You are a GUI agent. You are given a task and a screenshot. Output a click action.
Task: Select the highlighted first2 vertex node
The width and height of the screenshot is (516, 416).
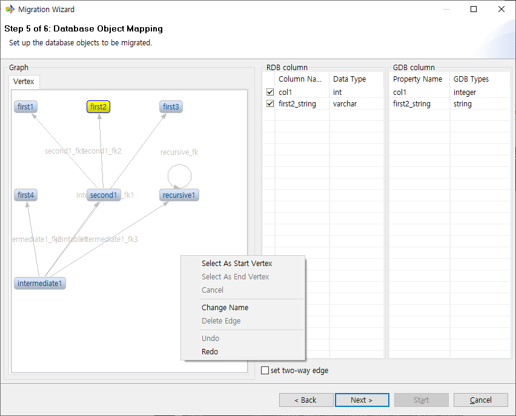point(98,107)
